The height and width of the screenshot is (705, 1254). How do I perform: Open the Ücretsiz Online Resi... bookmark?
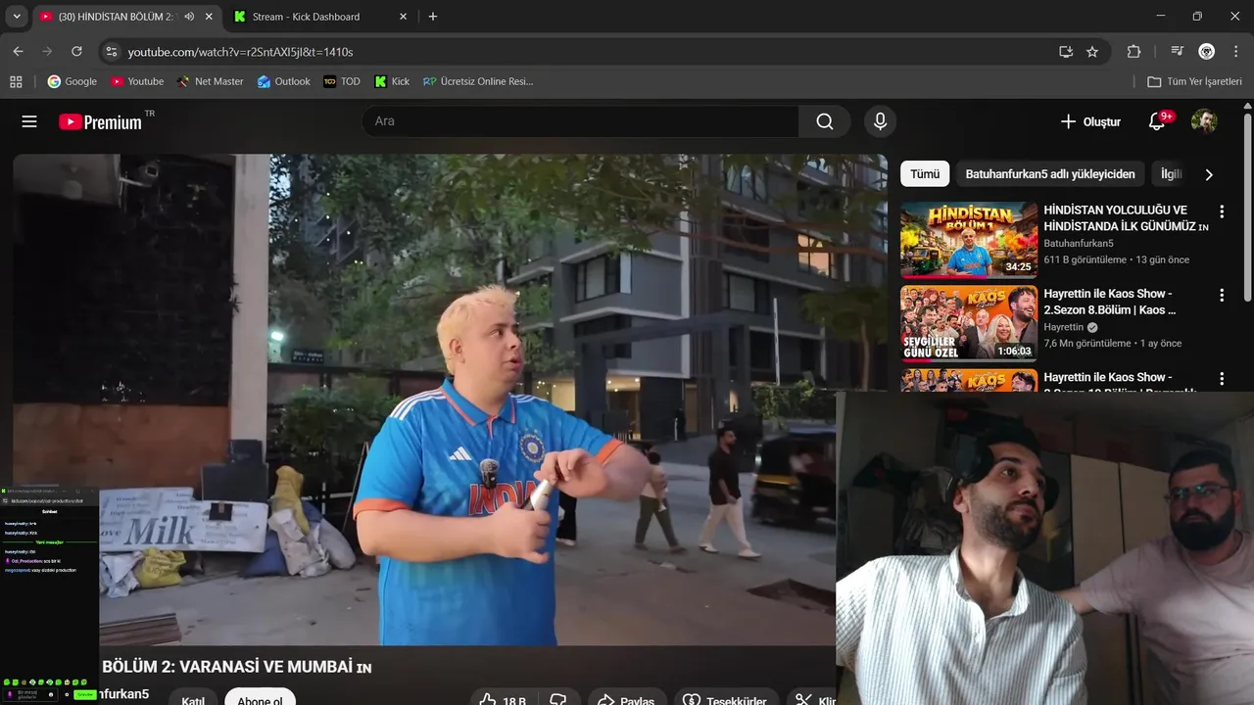tap(479, 81)
